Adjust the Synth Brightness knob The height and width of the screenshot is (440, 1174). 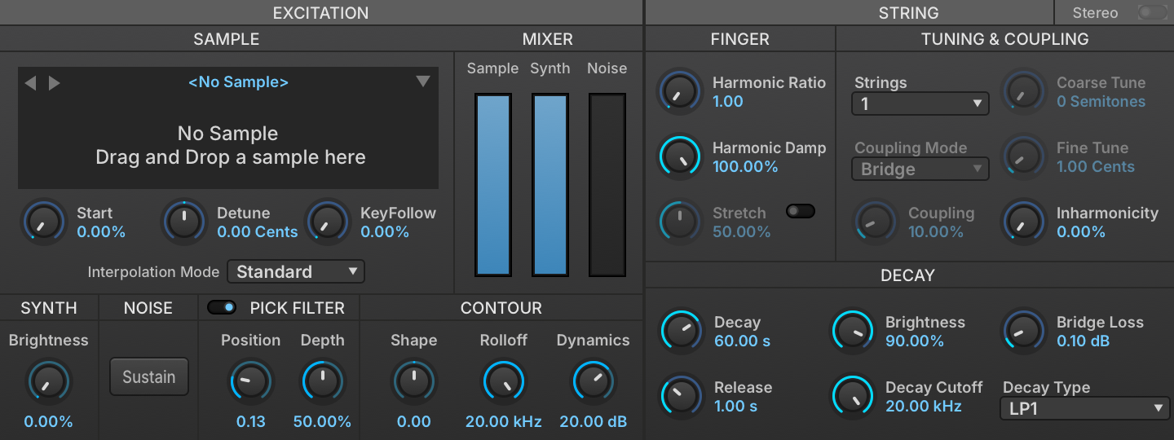[x=49, y=382]
